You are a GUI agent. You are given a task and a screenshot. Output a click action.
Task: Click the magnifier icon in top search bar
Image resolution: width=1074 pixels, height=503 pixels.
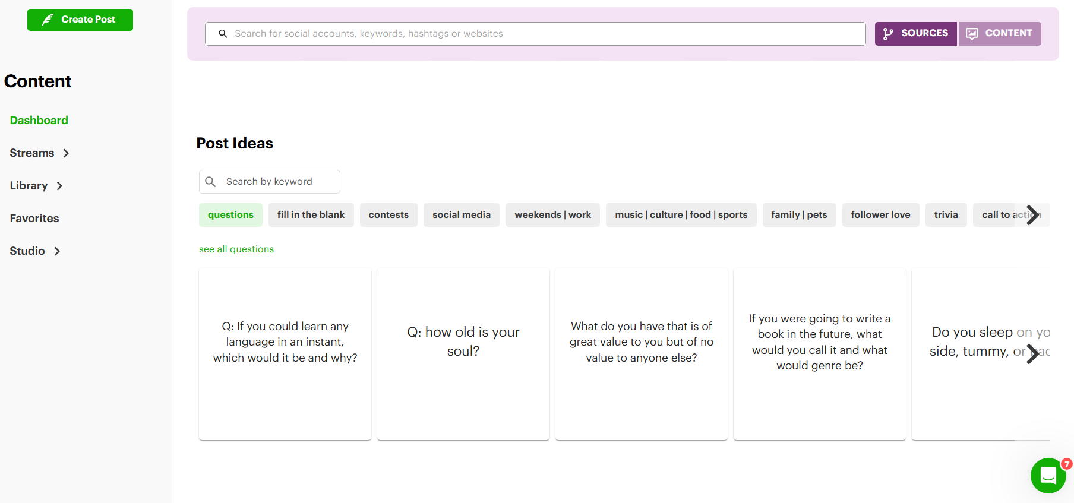pos(223,34)
